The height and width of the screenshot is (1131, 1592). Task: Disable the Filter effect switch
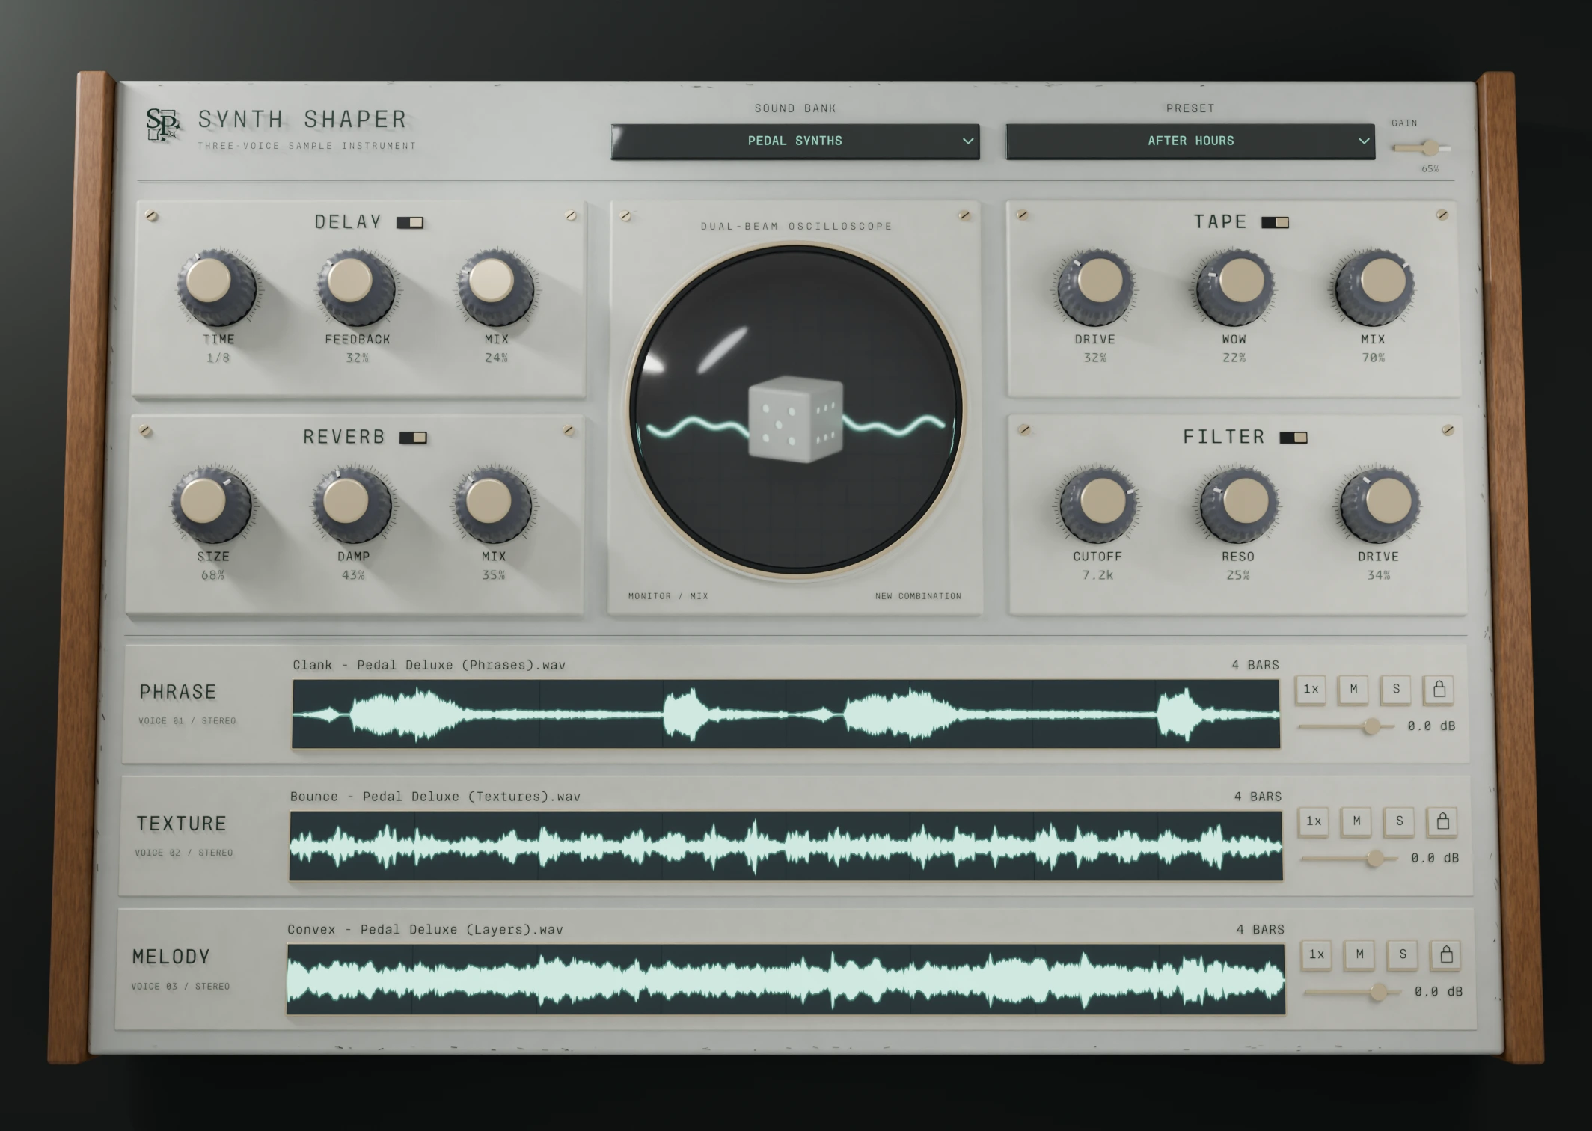[x=1293, y=438]
